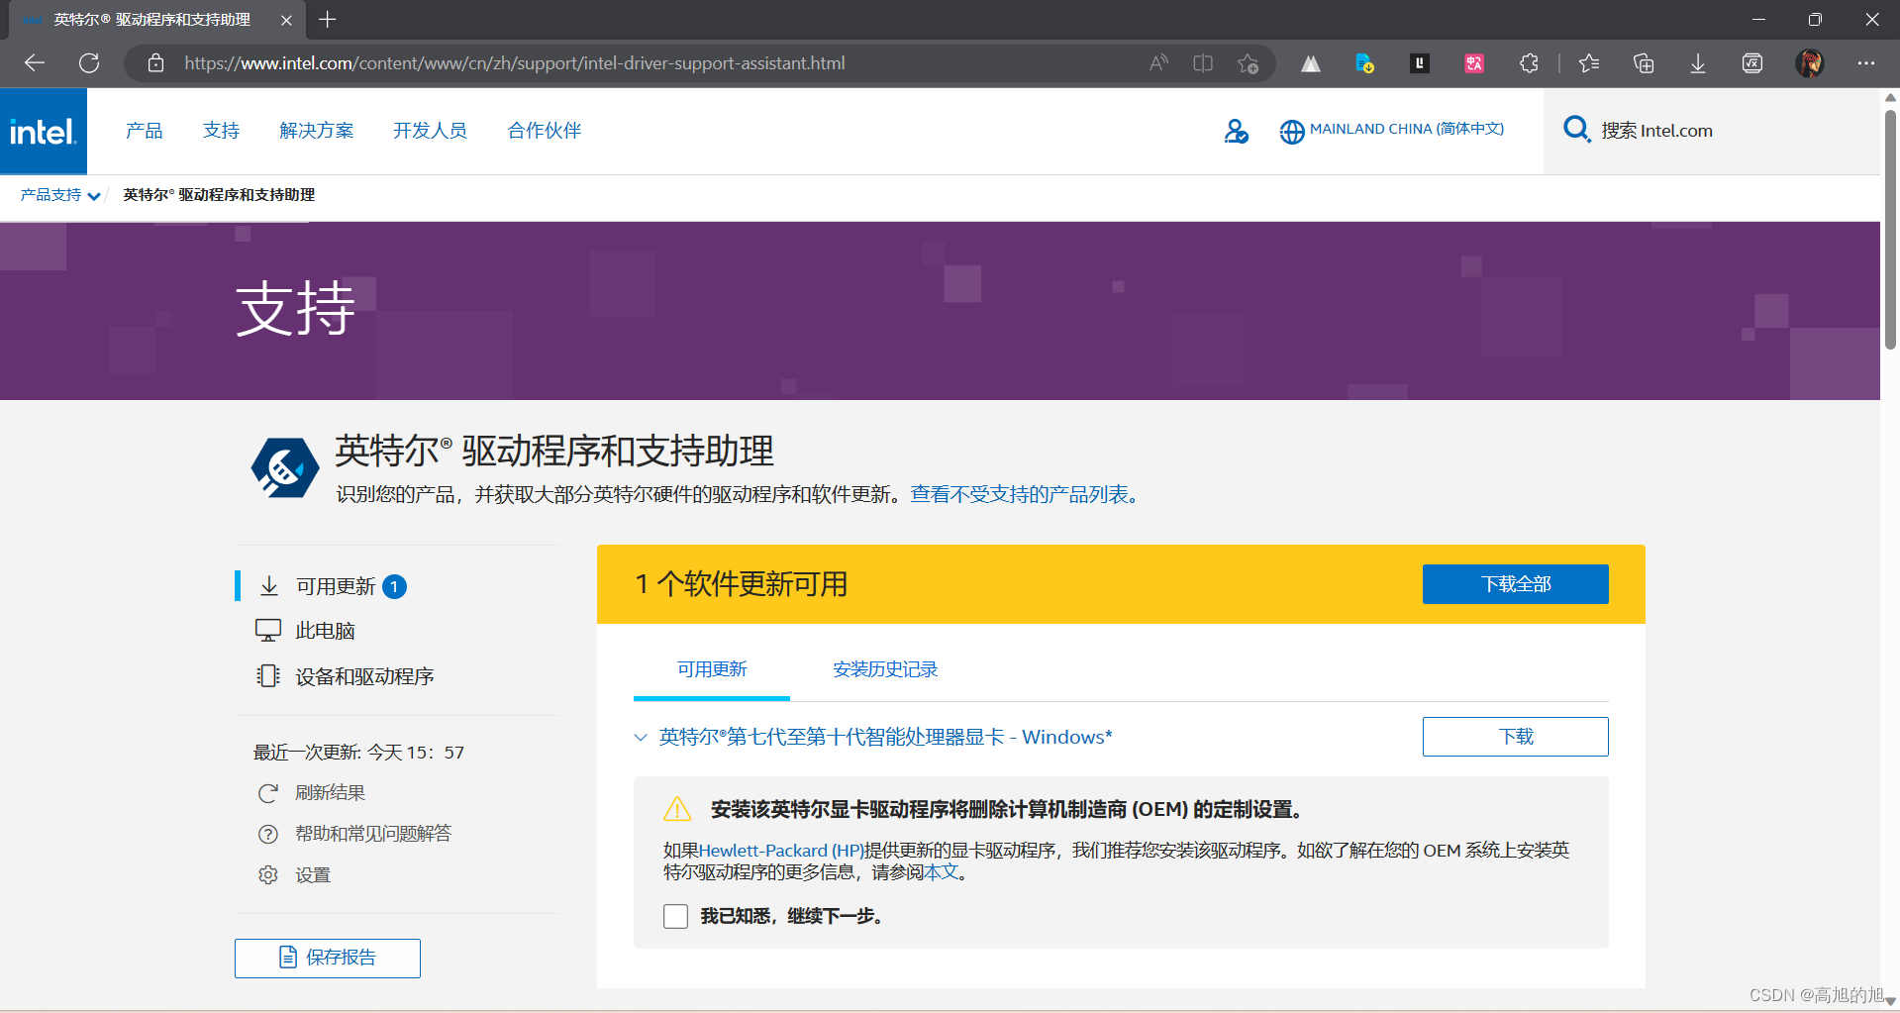Click the 搜索 Intel.com search field
This screenshot has height=1013, width=1900.
1711,131
